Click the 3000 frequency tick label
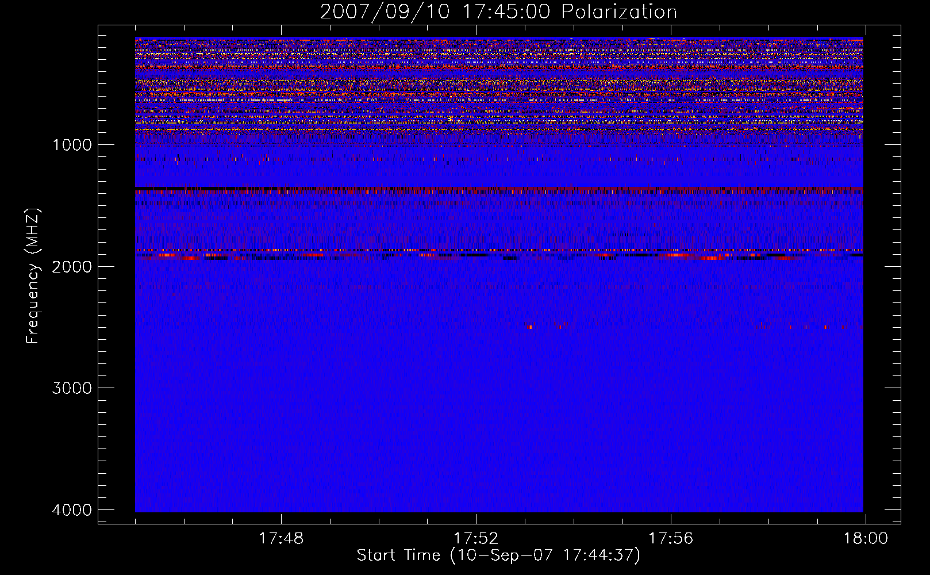This screenshot has width=930, height=575. (x=72, y=388)
